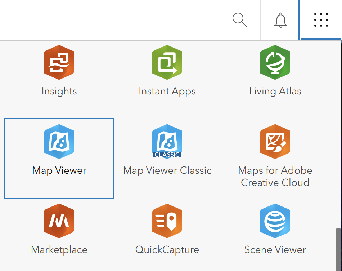The height and width of the screenshot is (271, 342).
Task: Click the QuickCapture text label
Action: point(167,250)
